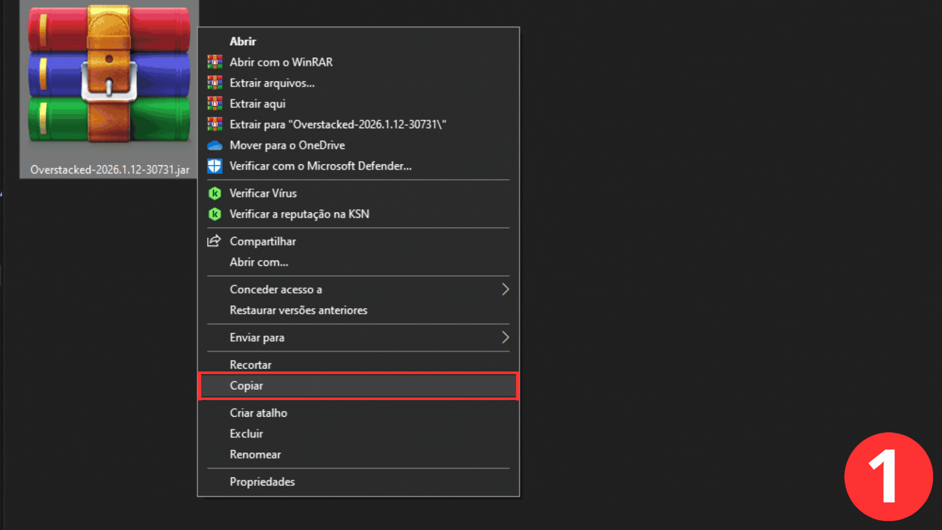This screenshot has height=530, width=942.
Task: Click Kaspersky icon beside Verificar Vírus
Action: click(214, 193)
